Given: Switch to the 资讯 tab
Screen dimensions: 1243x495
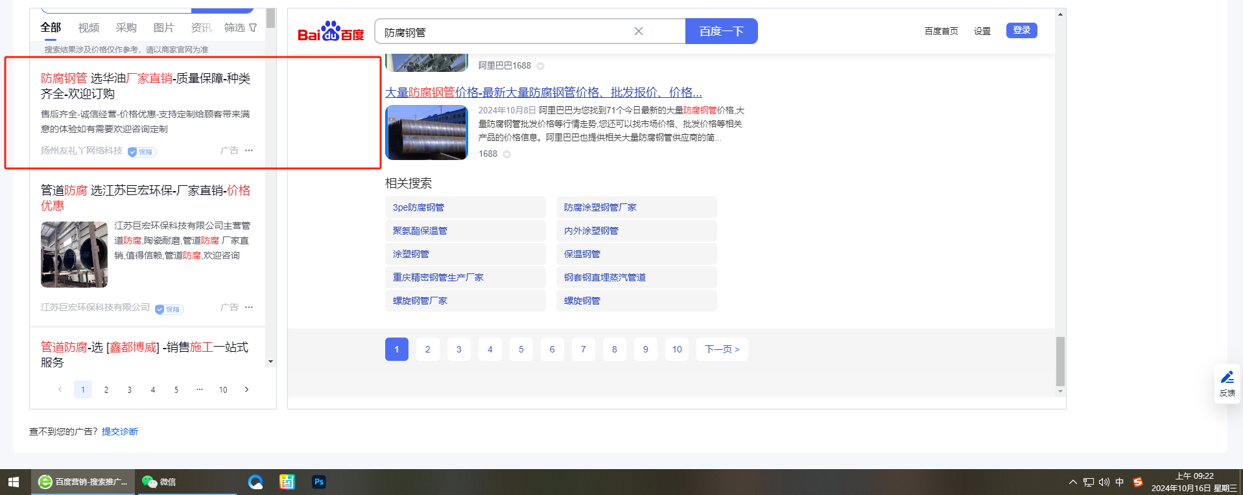Looking at the screenshot, I should coord(202,28).
